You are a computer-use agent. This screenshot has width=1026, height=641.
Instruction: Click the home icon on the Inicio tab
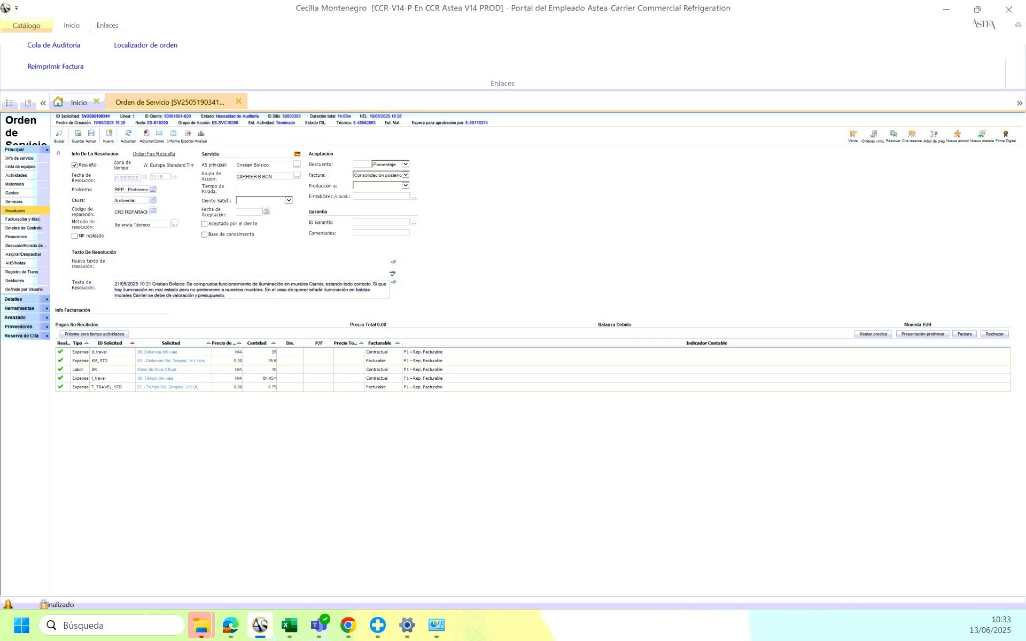tap(58, 101)
